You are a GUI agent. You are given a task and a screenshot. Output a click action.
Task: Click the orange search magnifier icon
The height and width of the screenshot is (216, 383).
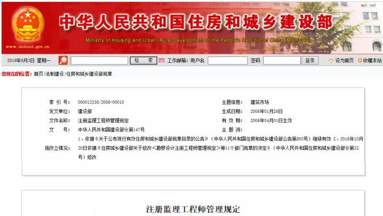pos(63,60)
